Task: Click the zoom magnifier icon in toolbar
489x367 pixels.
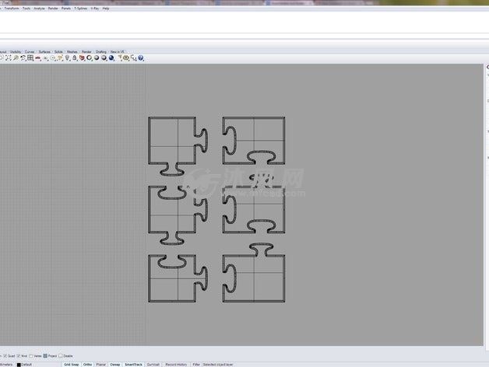Action: pos(16,58)
